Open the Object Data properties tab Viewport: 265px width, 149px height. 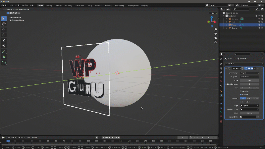tap(221, 112)
